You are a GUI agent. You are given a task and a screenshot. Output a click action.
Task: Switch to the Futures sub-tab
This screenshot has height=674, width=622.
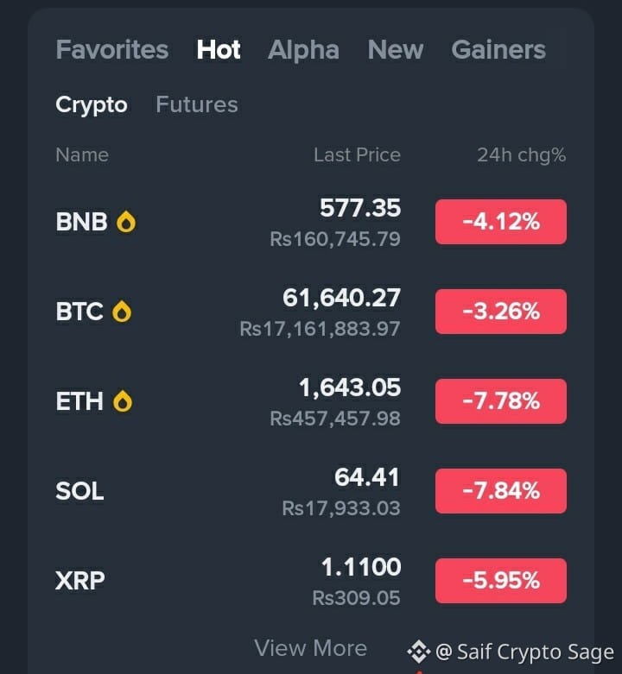click(197, 104)
